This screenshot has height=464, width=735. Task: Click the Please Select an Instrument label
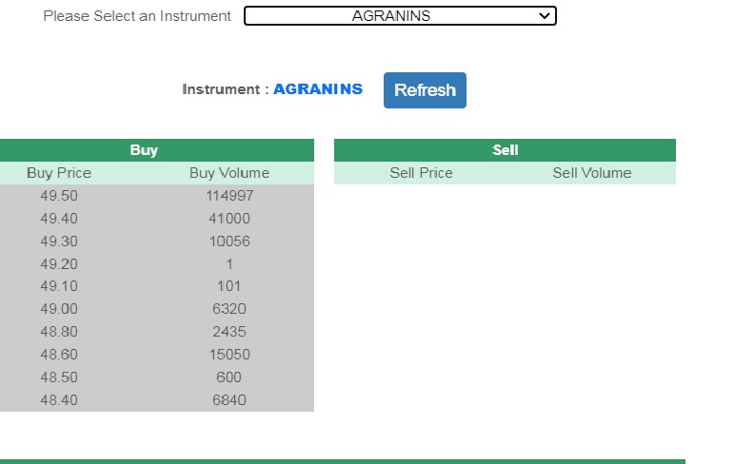[x=137, y=16]
